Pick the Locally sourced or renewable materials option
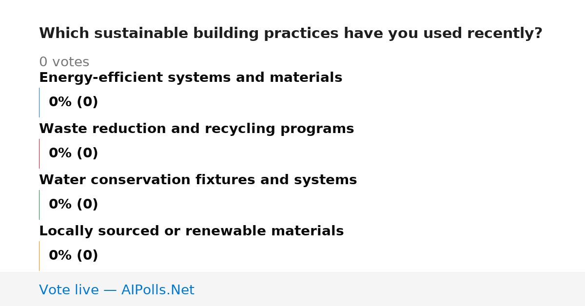The width and height of the screenshot is (585, 306). (192, 231)
